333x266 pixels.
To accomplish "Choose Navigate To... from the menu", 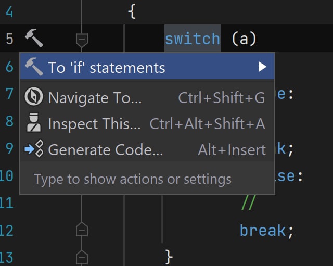I will pos(147,97).
